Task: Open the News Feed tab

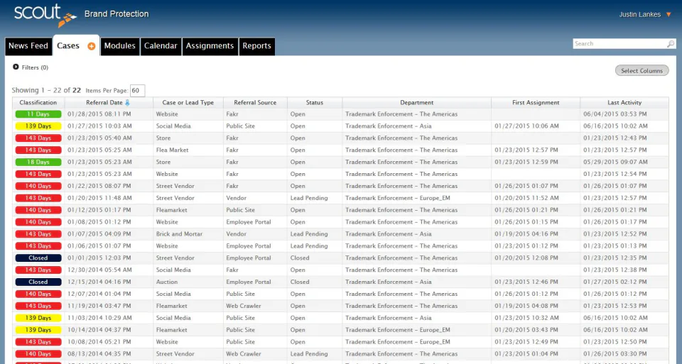Action: [28, 46]
